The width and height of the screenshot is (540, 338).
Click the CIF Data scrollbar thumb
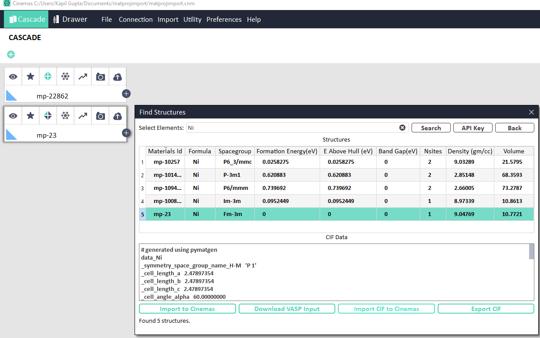point(531,251)
